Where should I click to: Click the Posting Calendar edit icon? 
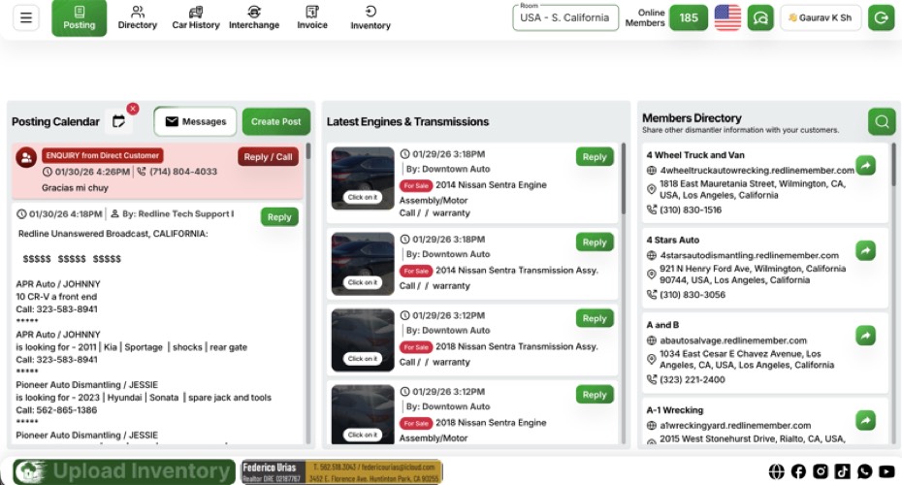click(x=118, y=121)
